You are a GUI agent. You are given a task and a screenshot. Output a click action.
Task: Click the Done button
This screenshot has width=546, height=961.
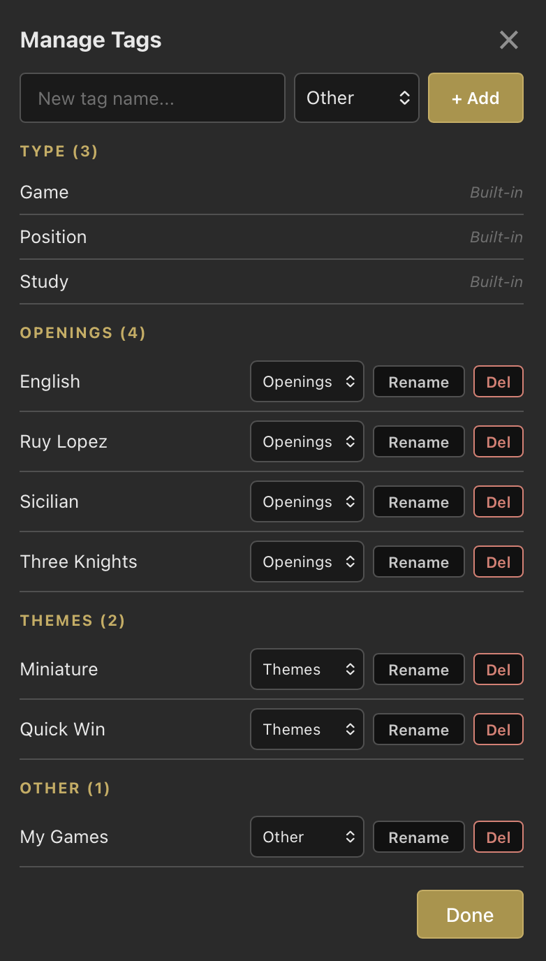469,914
